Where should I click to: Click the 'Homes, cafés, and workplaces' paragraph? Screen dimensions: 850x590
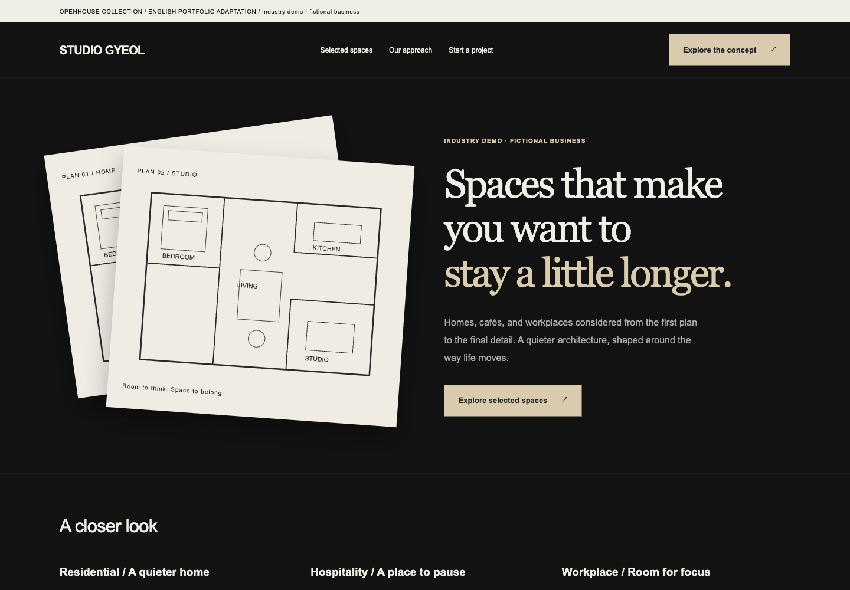(x=571, y=340)
